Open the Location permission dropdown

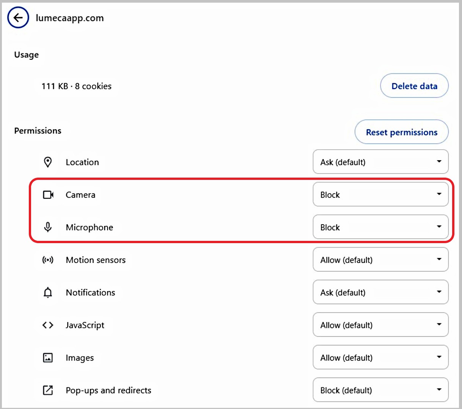[380, 162]
